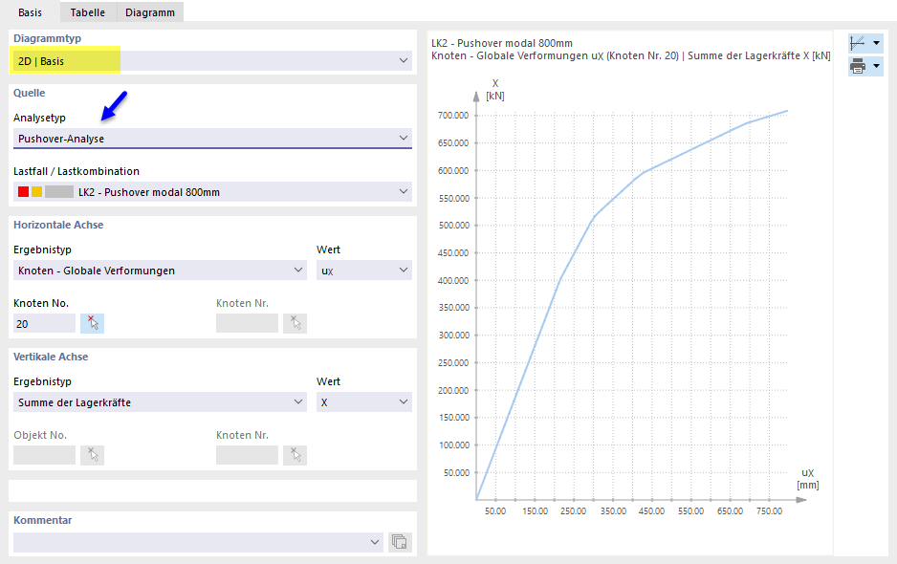Viewport: 897px width, 564px height.
Task: Expand the diagram settings icon's dropdown arrow
Action: [x=876, y=43]
